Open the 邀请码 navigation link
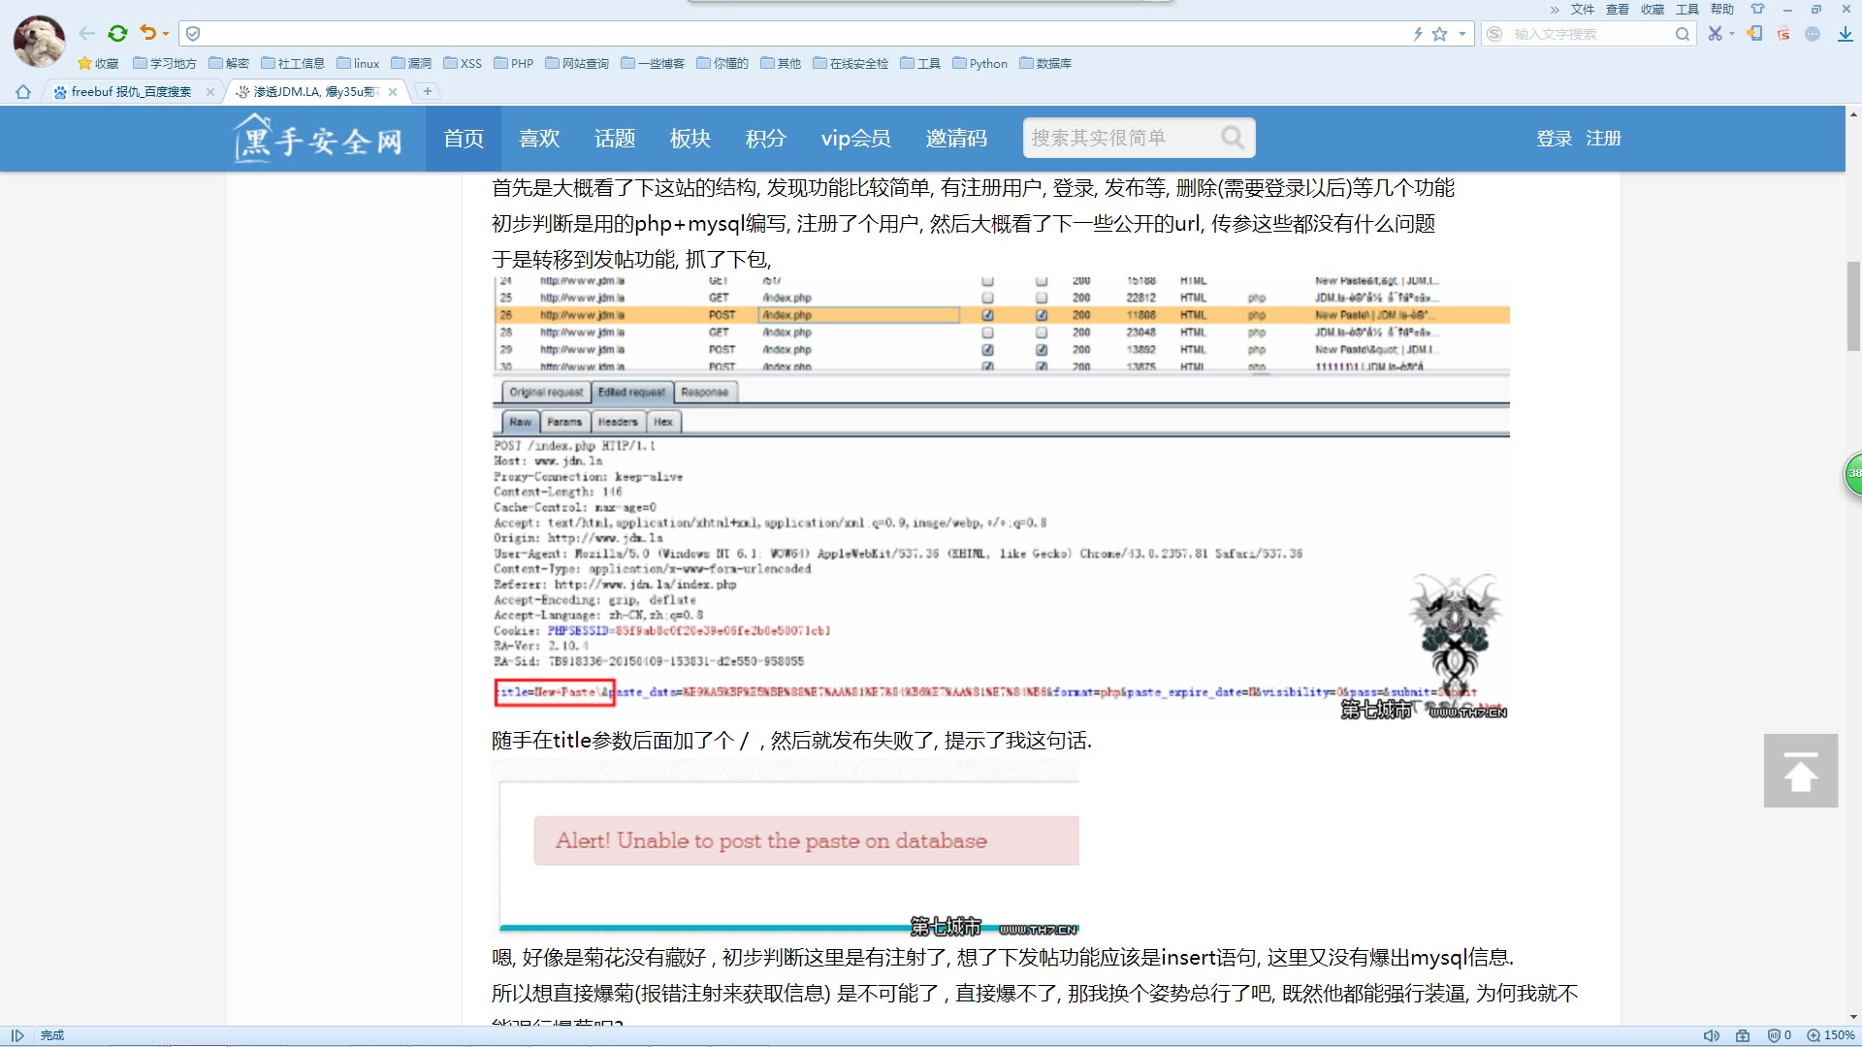Viewport: 1862px width, 1047px height. tap(956, 139)
